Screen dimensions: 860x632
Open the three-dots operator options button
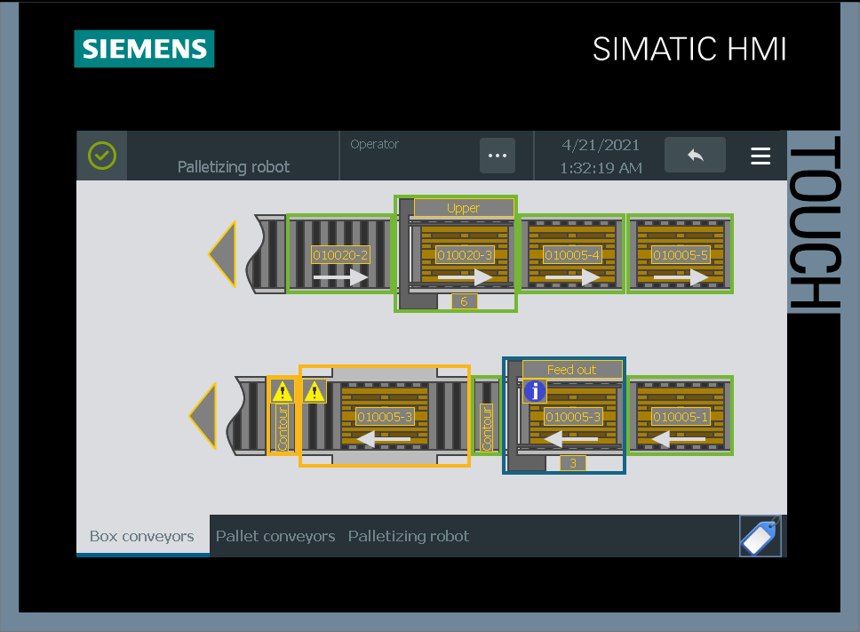497,156
